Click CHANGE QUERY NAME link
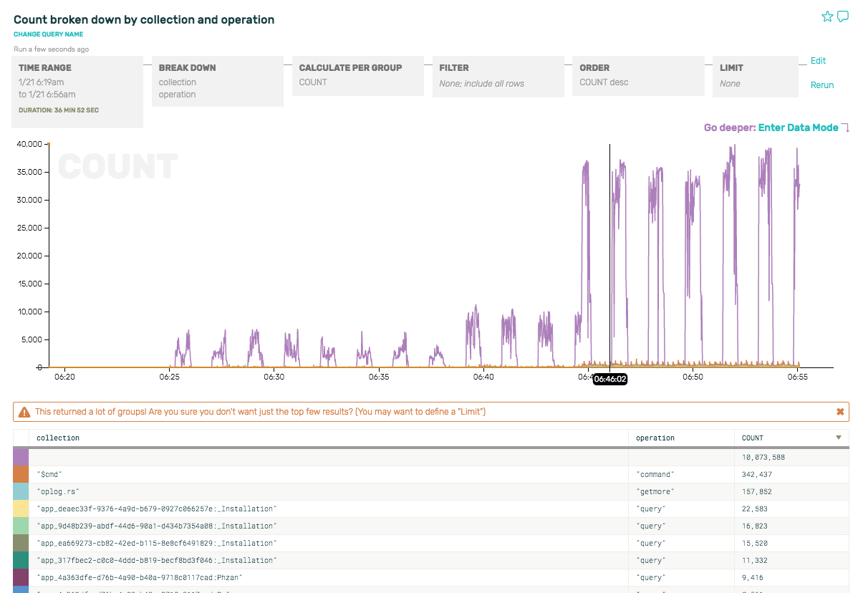 pyautogui.click(x=48, y=34)
